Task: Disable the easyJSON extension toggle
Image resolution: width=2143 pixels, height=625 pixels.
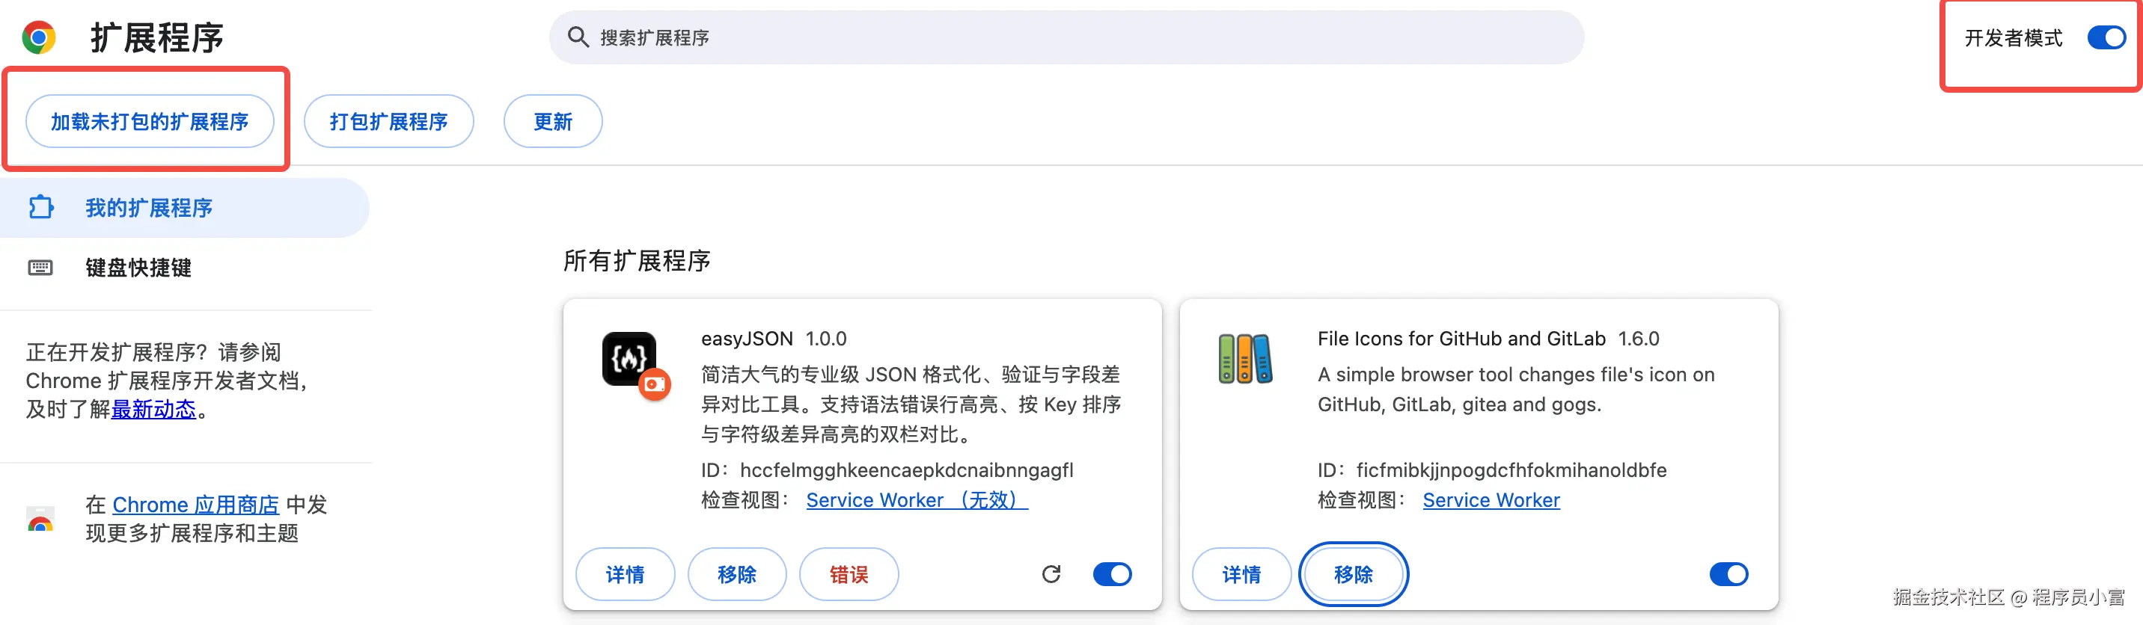Action: click(x=1112, y=574)
